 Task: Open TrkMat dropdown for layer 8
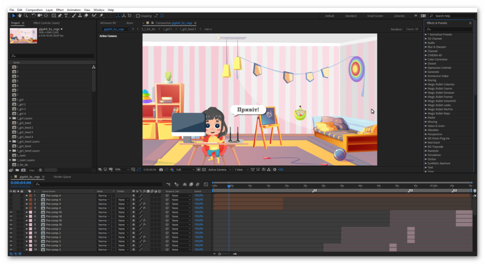coord(123,225)
